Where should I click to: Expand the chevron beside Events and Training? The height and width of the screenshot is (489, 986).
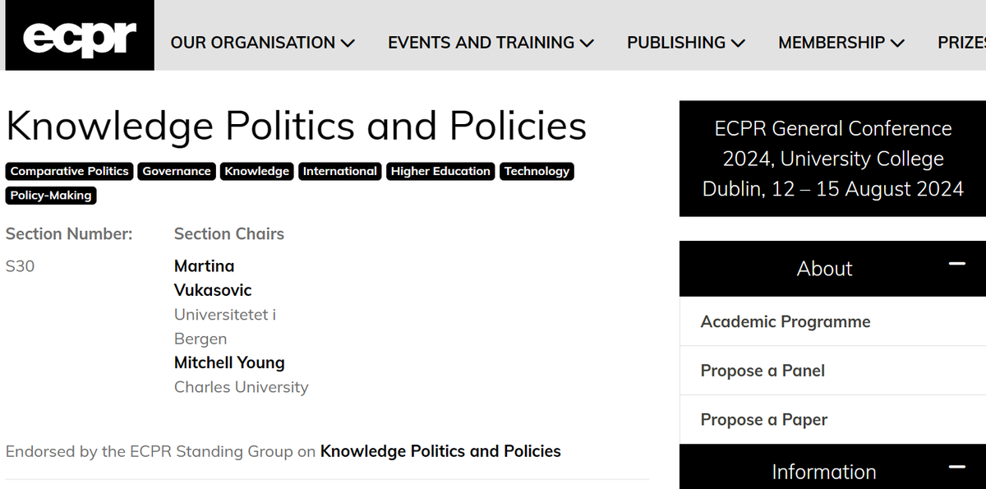(586, 43)
